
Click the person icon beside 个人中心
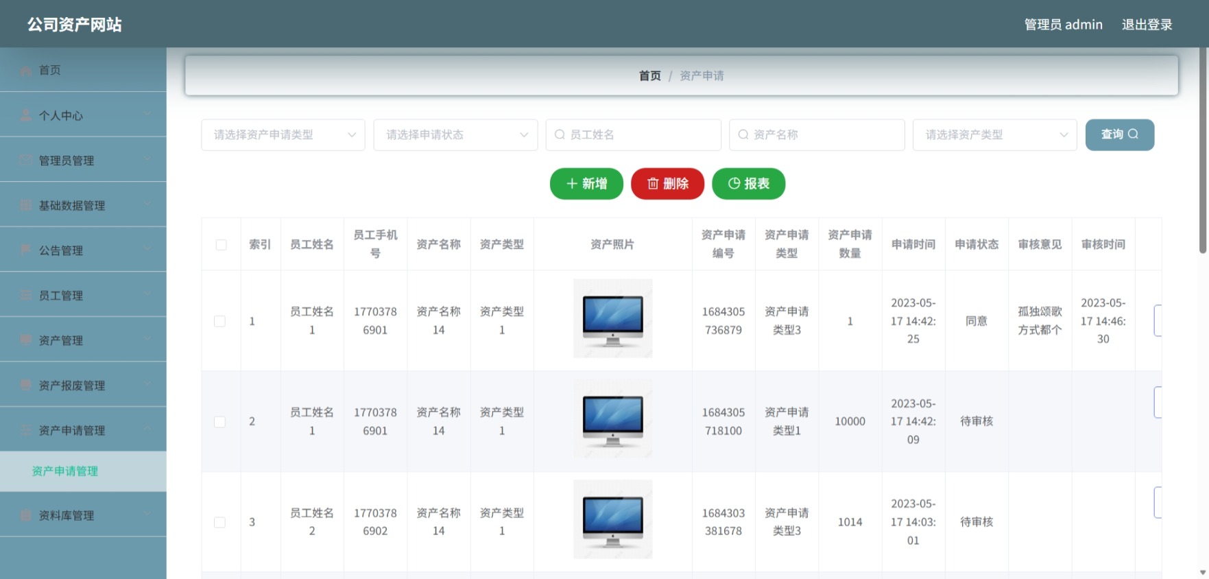coord(25,115)
